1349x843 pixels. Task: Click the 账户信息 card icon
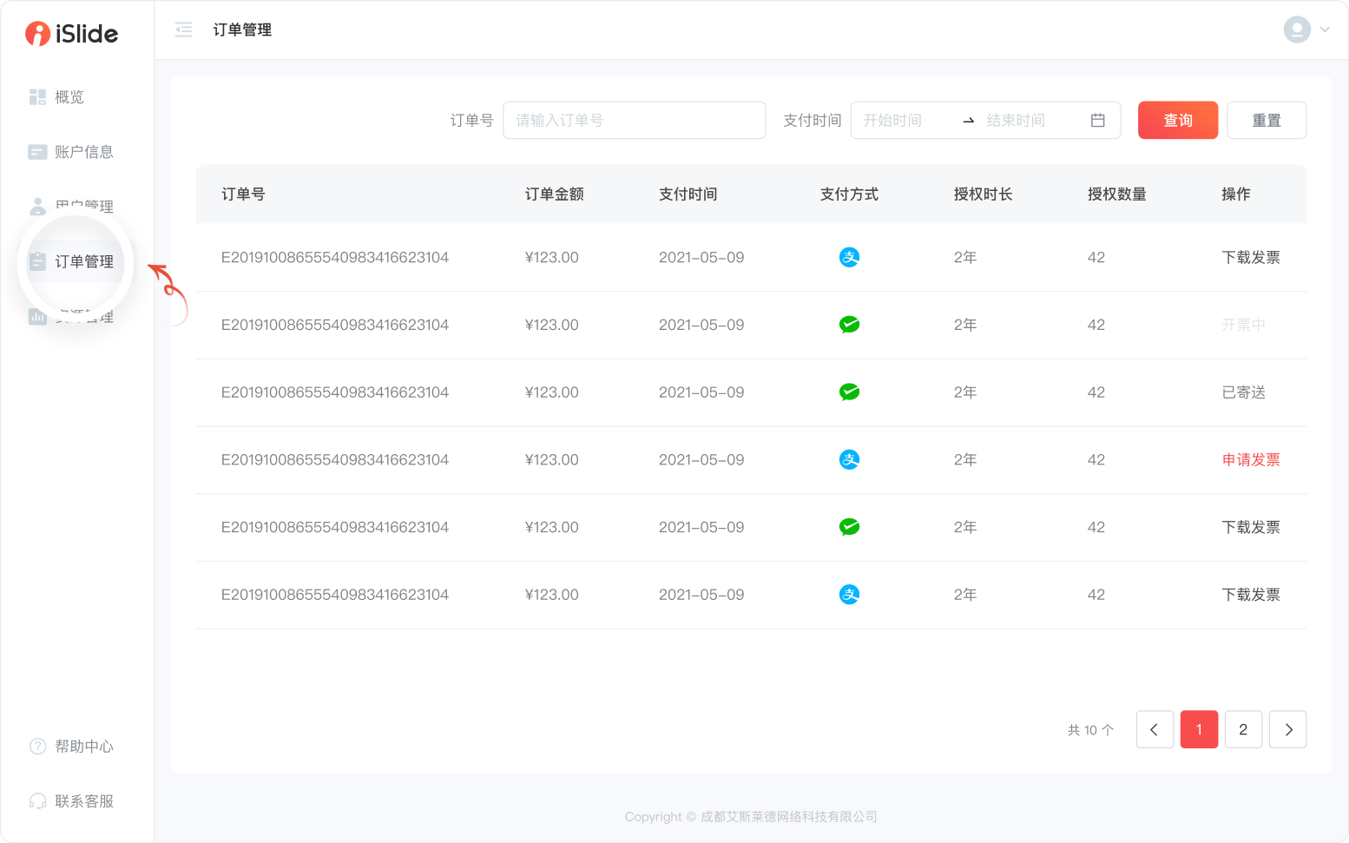pyautogui.click(x=37, y=152)
